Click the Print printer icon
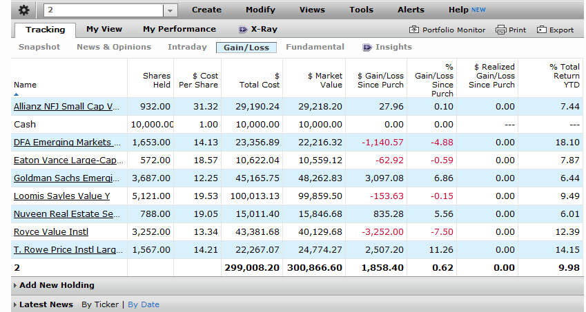 pos(501,30)
